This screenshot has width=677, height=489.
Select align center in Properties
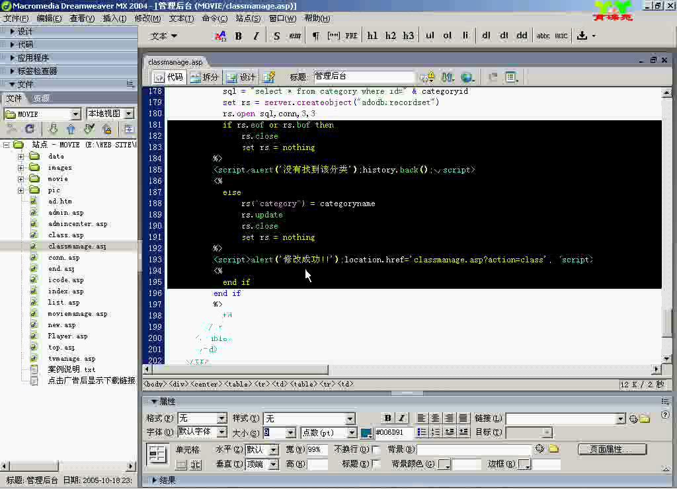(x=435, y=418)
